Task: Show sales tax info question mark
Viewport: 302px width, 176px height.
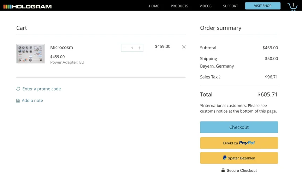Action: pyautogui.click(x=219, y=77)
